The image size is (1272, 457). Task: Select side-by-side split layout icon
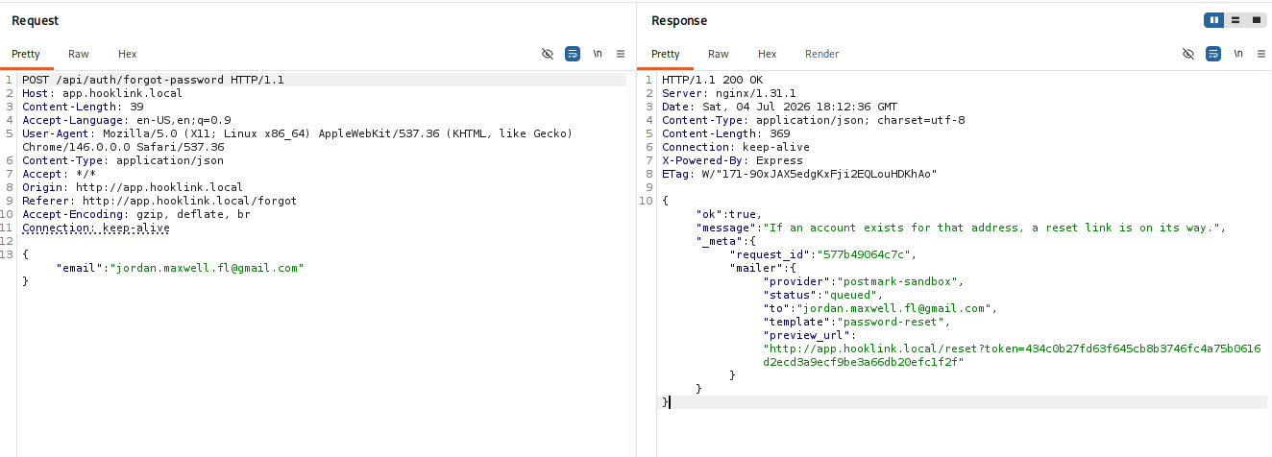click(x=1214, y=20)
